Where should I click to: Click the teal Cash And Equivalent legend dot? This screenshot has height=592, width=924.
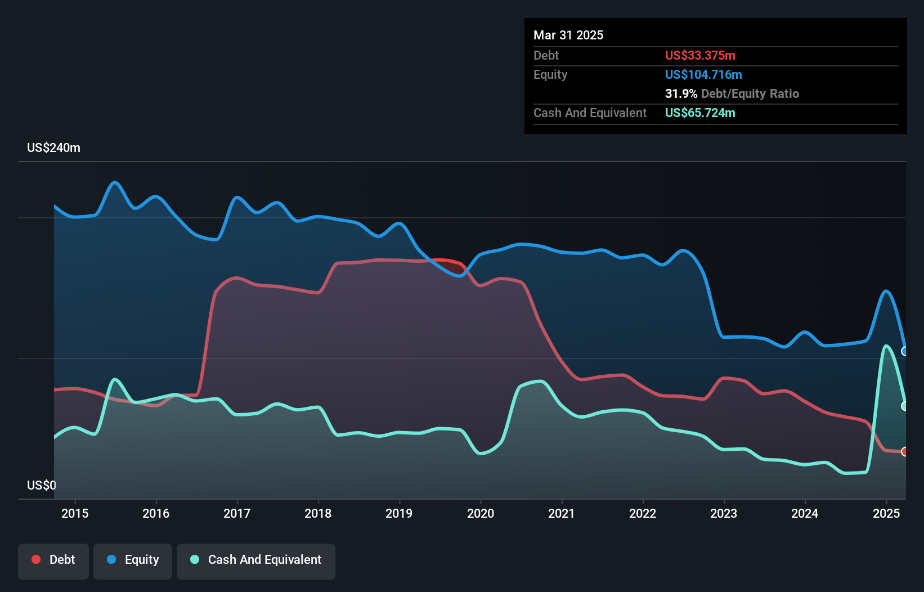click(x=195, y=559)
